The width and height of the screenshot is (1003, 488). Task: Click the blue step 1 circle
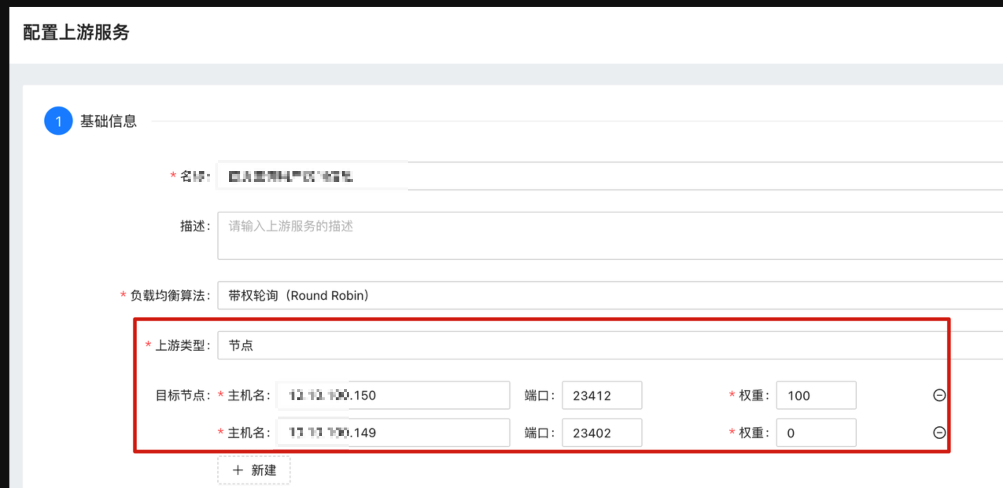(58, 121)
